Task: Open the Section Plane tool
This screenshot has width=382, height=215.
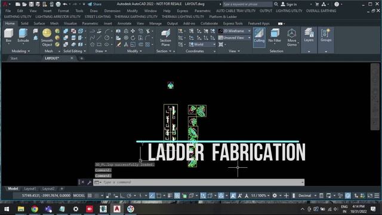Action: click(x=165, y=38)
